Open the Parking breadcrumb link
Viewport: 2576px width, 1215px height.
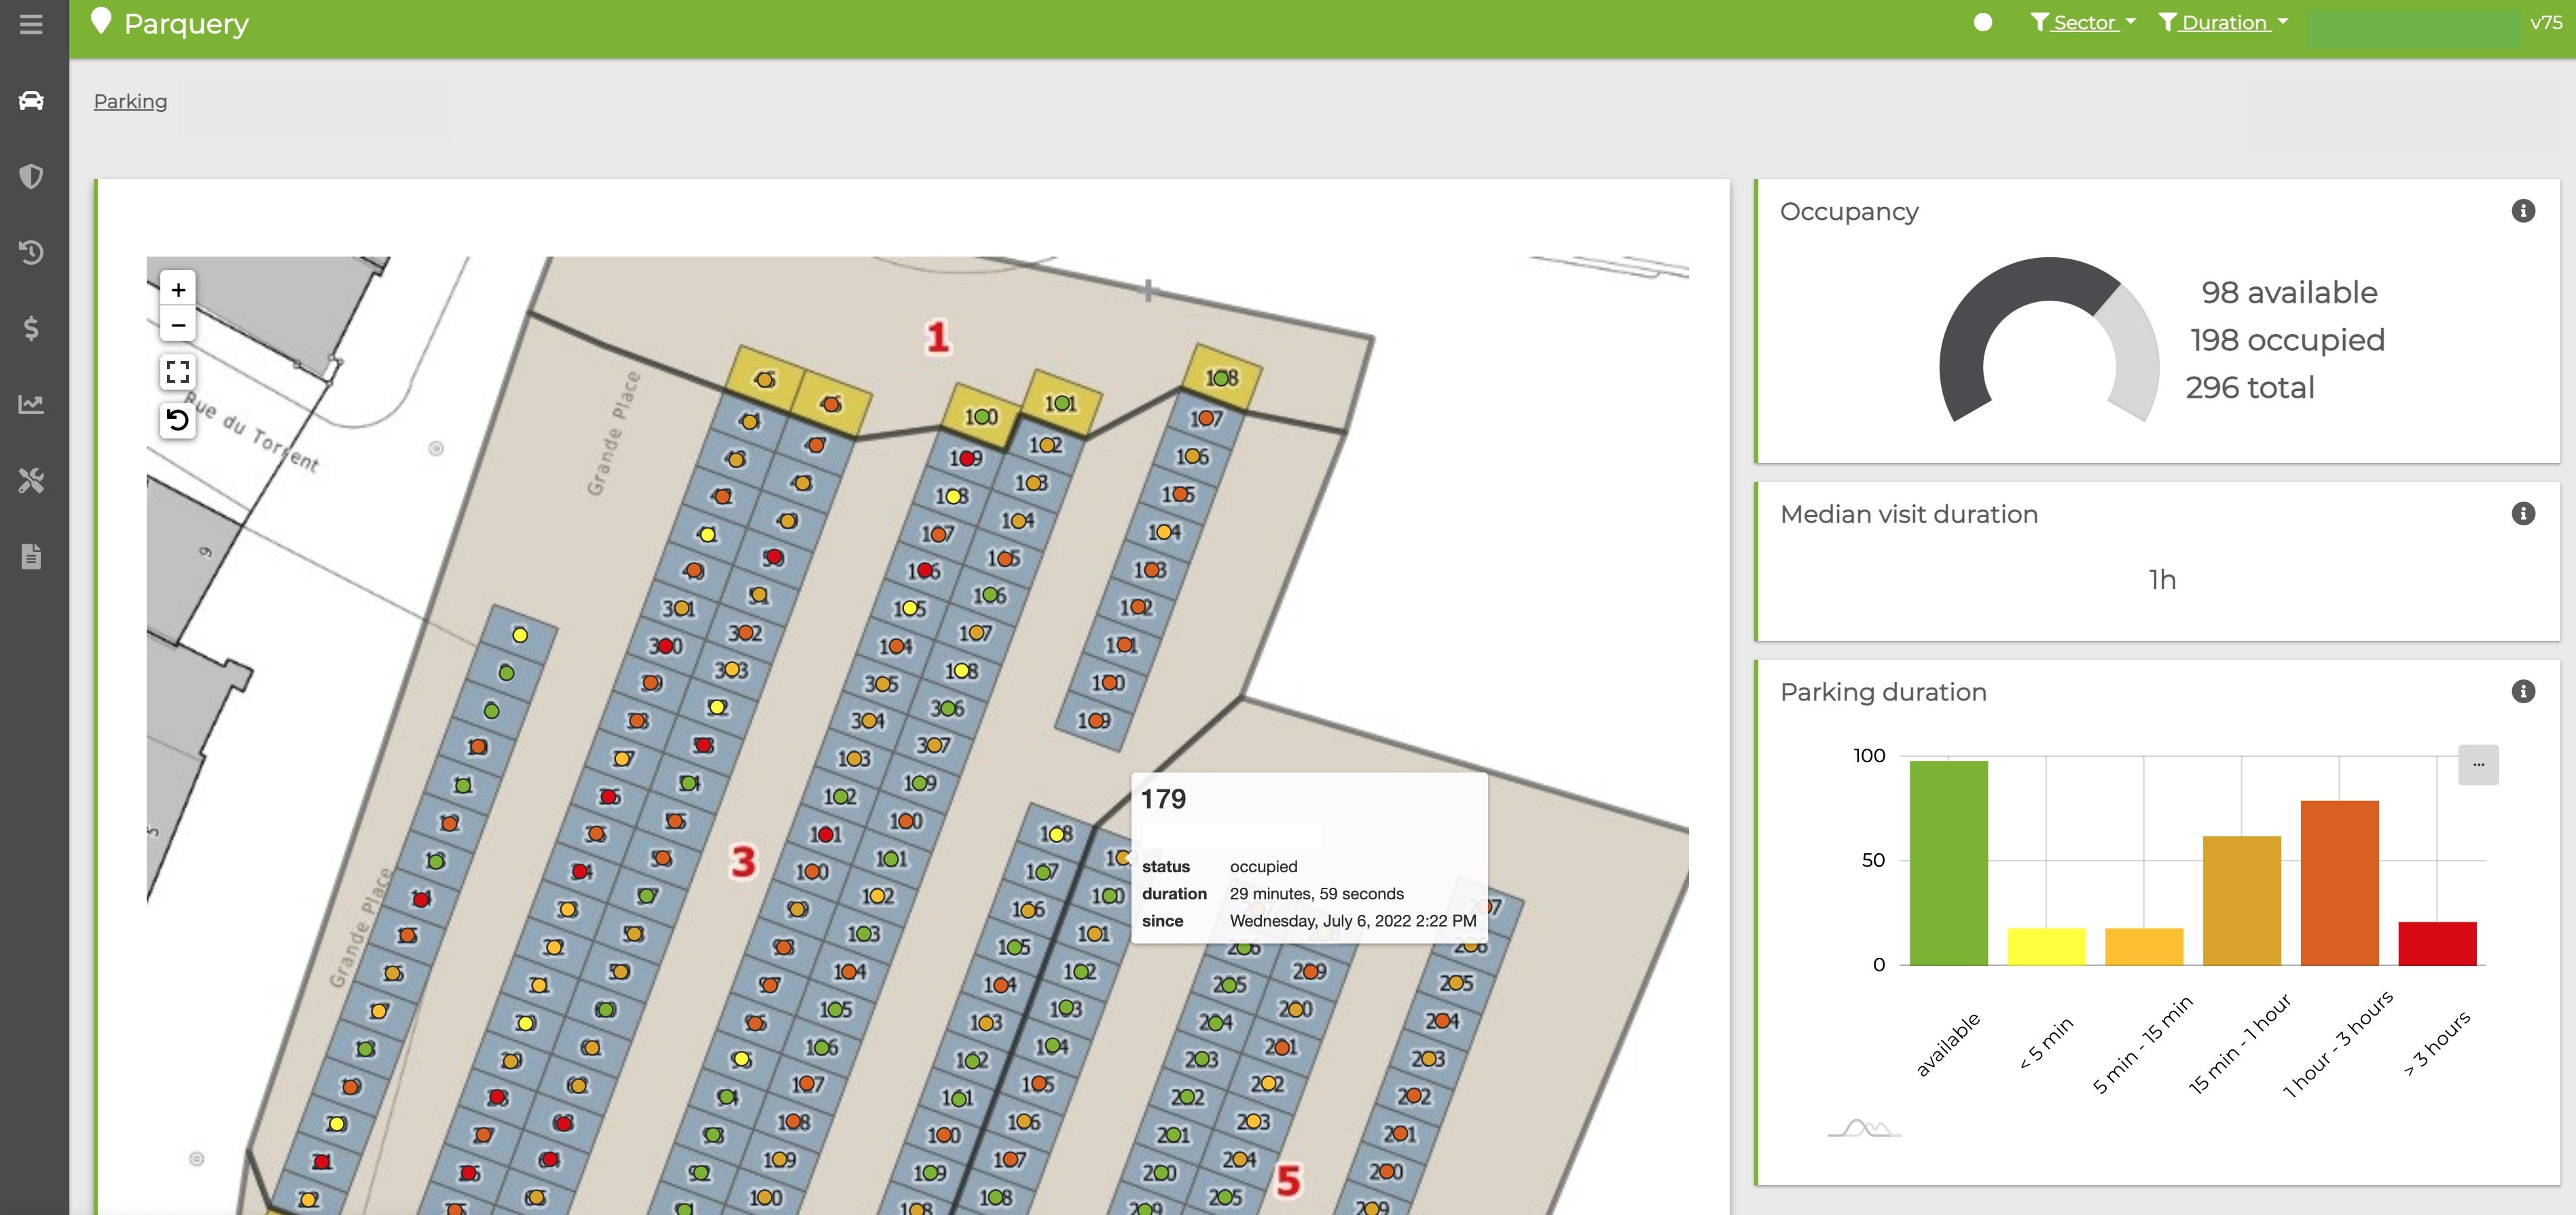point(130,101)
